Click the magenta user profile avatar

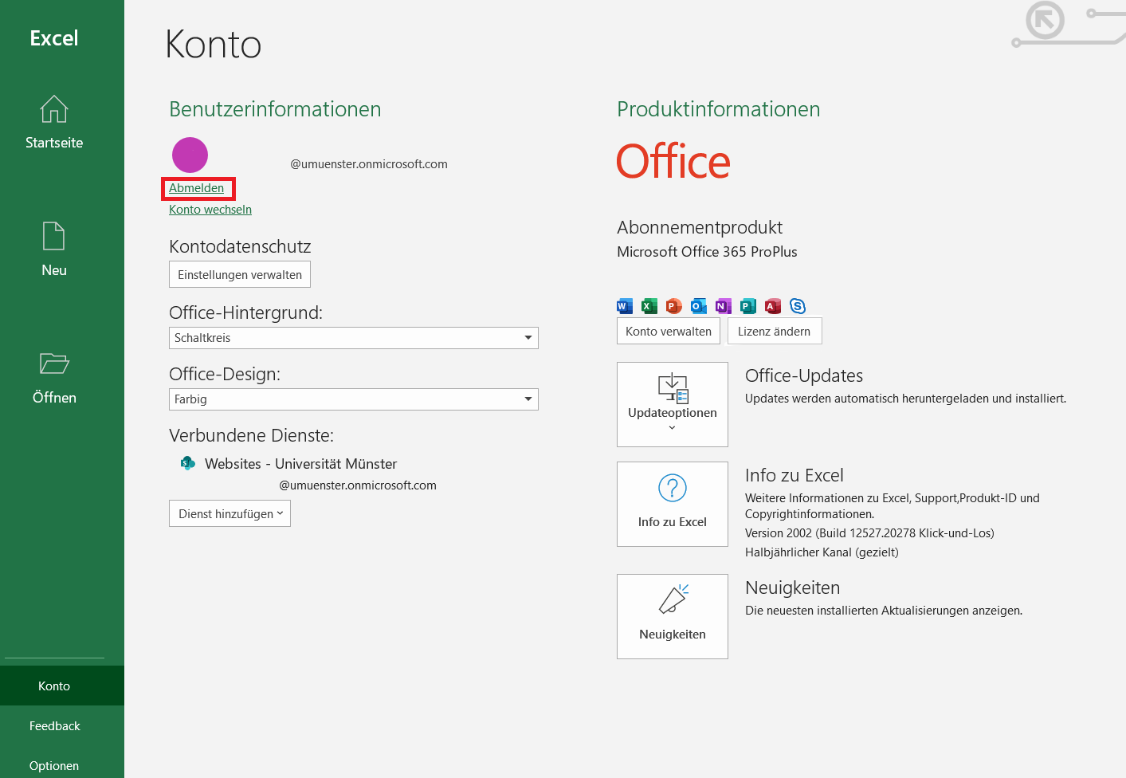coord(190,155)
